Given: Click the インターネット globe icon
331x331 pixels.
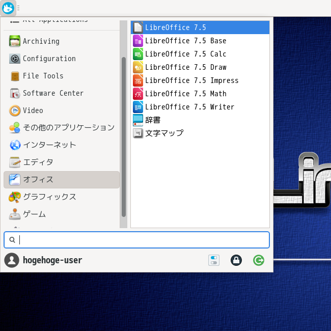Looking at the screenshot, I should click(x=15, y=145).
